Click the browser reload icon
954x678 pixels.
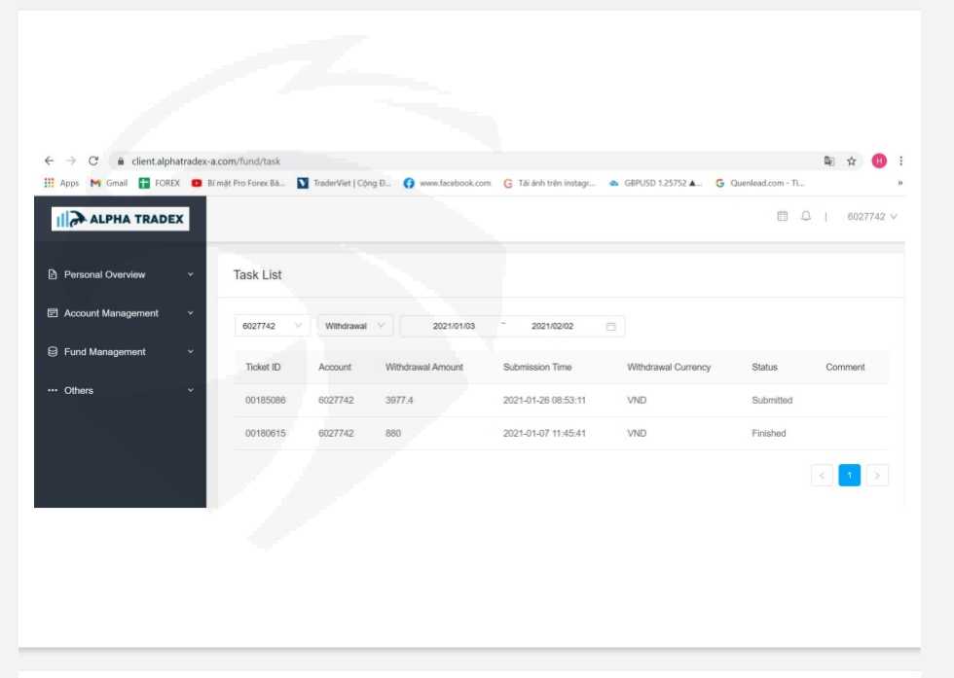coord(93,161)
